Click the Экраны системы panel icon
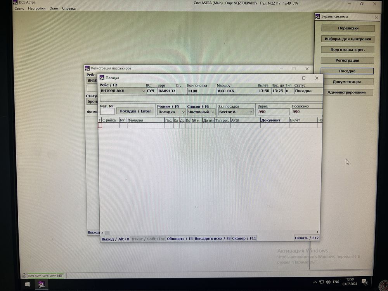The height and width of the screenshot is (291, 388). tap(317, 17)
